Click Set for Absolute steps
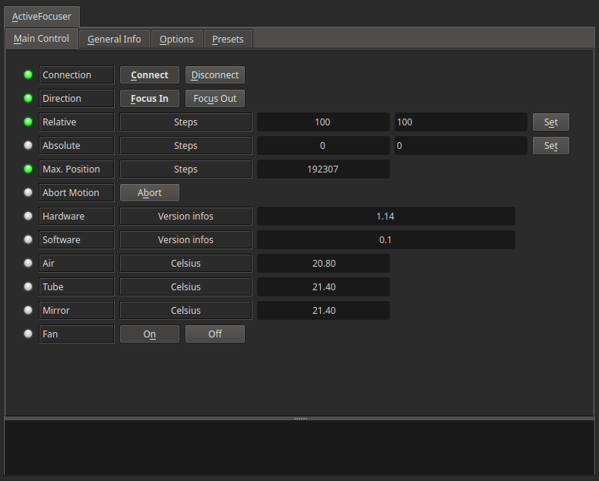 pyautogui.click(x=551, y=145)
